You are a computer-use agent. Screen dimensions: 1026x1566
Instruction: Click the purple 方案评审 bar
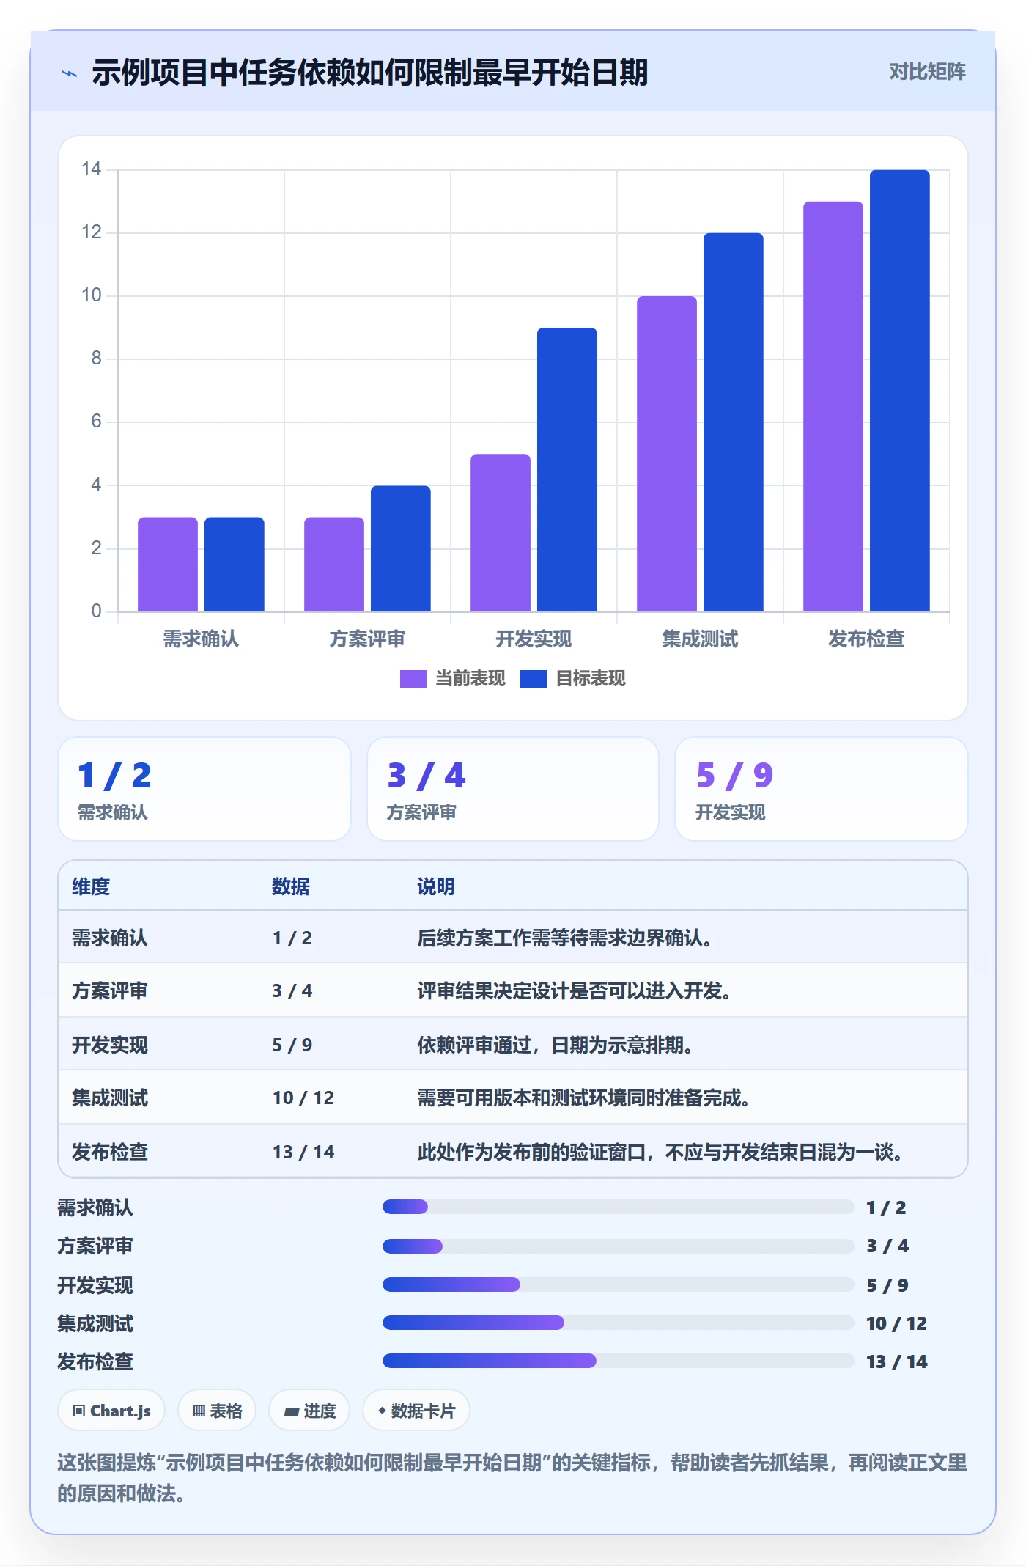pos(334,564)
